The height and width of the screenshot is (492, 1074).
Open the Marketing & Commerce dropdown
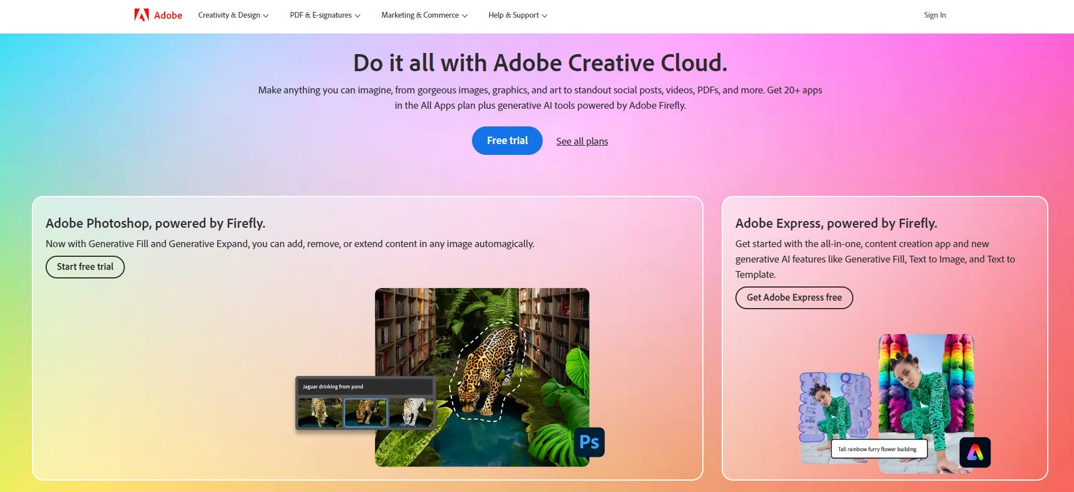tap(424, 15)
